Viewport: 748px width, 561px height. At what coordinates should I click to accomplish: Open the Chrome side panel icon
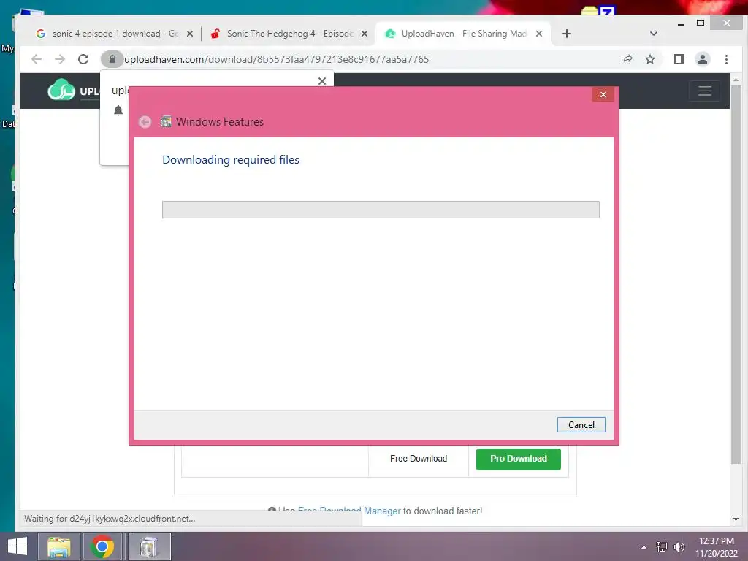point(679,59)
